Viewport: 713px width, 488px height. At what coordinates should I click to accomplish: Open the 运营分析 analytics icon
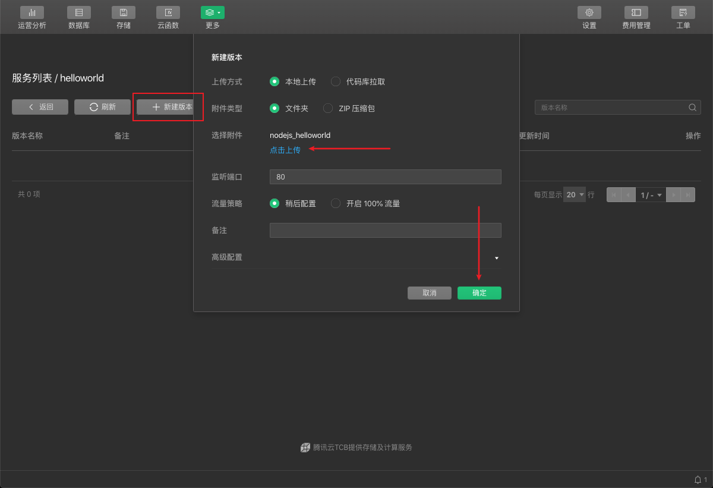click(32, 12)
